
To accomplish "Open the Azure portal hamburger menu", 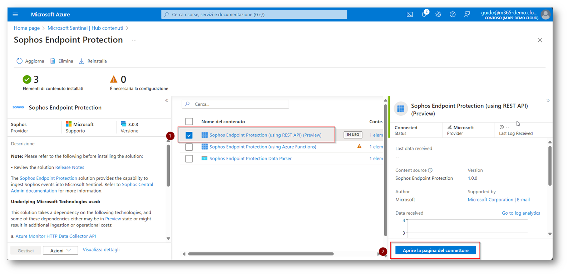I will (x=15, y=15).
